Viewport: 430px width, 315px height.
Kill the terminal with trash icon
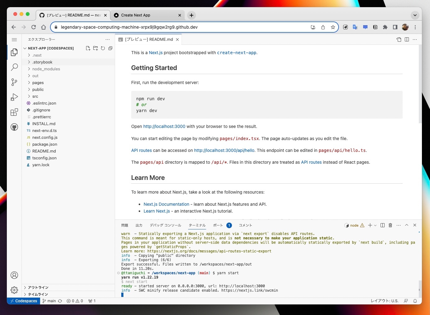pos(391,225)
